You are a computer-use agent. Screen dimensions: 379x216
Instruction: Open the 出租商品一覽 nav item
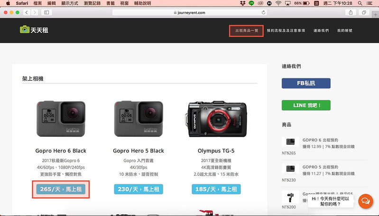pos(247,31)
